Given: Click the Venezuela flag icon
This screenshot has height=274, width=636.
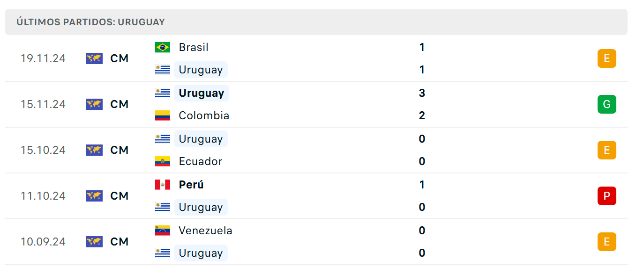Looking at the screenshot, I should coord(163,231).
